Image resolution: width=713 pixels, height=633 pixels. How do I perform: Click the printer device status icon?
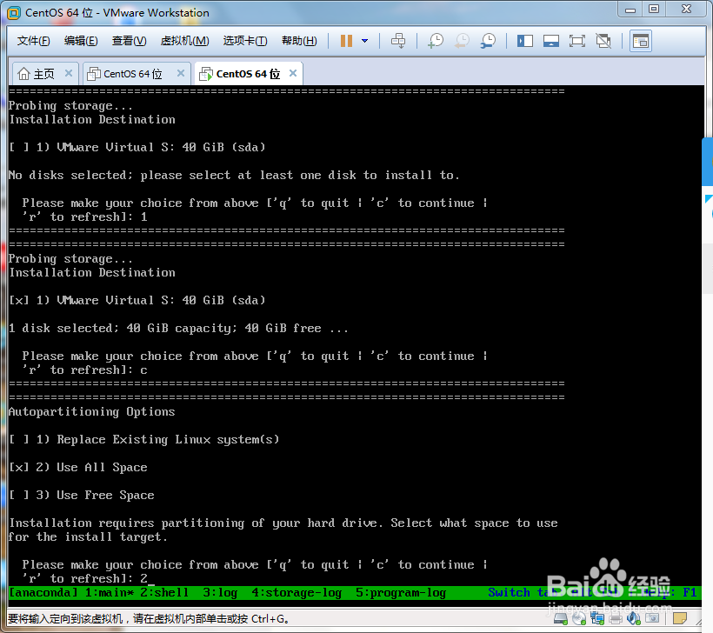click(616, 618)
